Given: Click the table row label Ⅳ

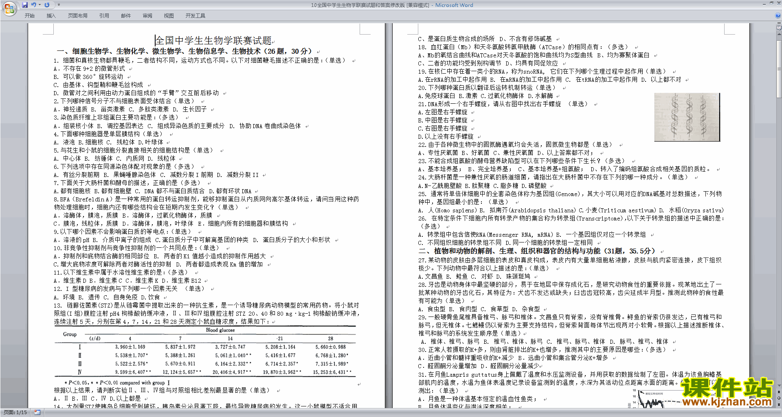Looking at the screenshot, I should pyautogui.click(x=80, y=372).
